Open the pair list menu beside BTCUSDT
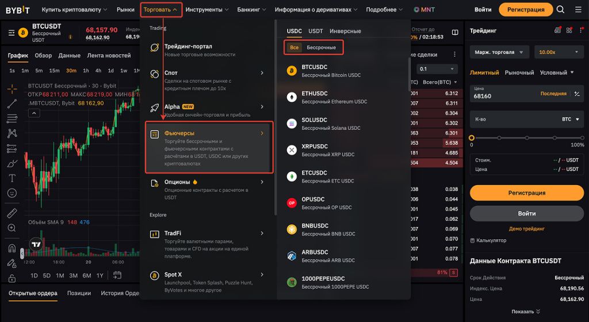The width and height of the screenshot is (589, 322). point(12,33)
